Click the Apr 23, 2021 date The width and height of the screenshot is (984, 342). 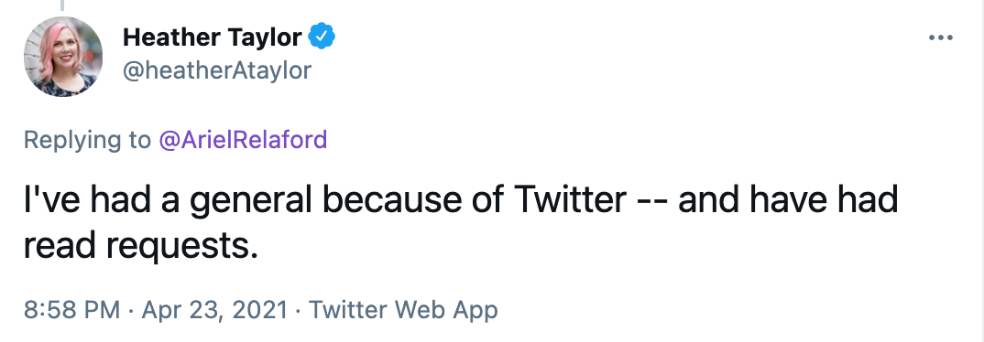[x=214, y=310]
